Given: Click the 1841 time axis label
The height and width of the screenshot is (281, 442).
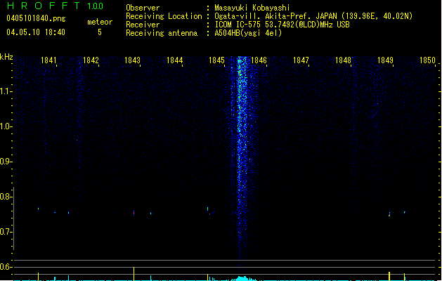Looking at the screenshot, I should [x=48, y=60].
